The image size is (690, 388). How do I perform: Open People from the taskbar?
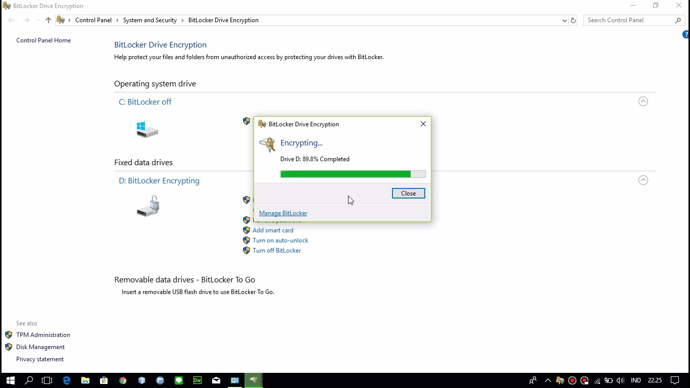point(533,380)
